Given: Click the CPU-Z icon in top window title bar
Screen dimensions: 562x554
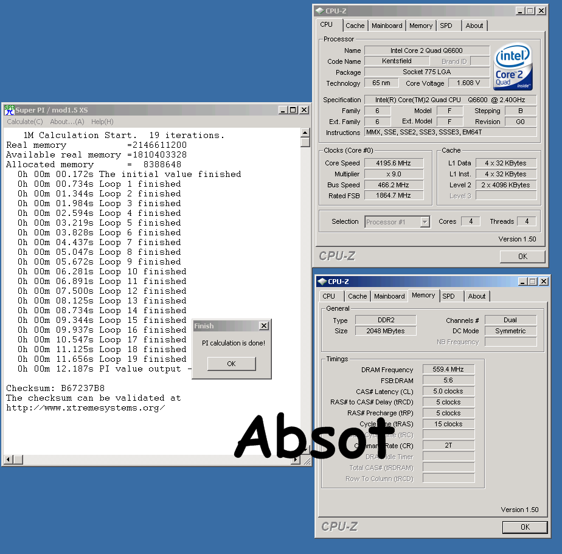Looking at the screenshot, I should (320, 11).
